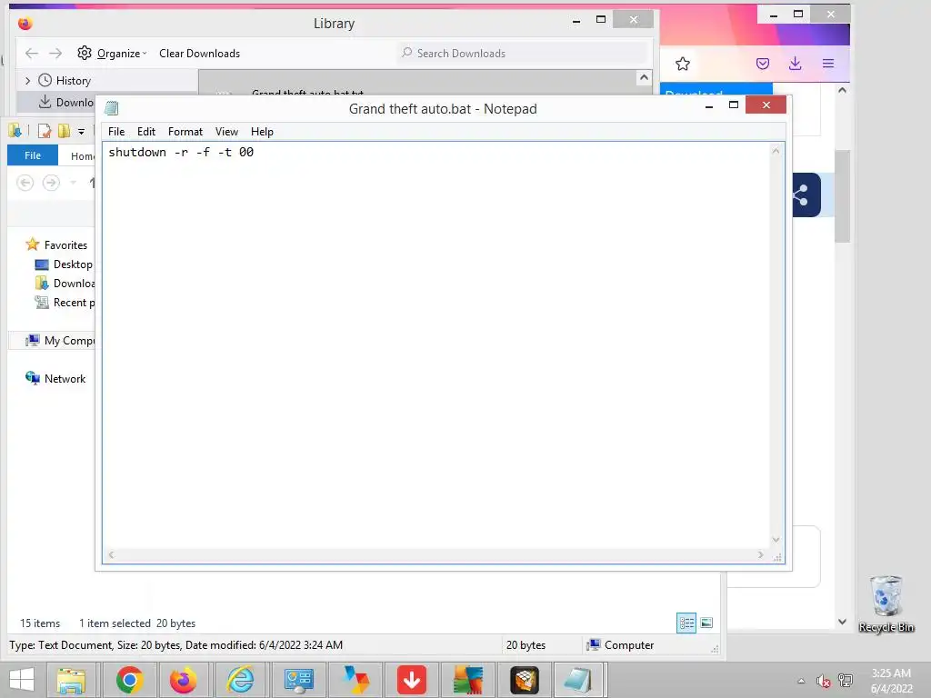Image resolution: width=931 pixels, height=698 pixels.
Task: Bookmark page with Firefox star icon
Action: point(683,64)
